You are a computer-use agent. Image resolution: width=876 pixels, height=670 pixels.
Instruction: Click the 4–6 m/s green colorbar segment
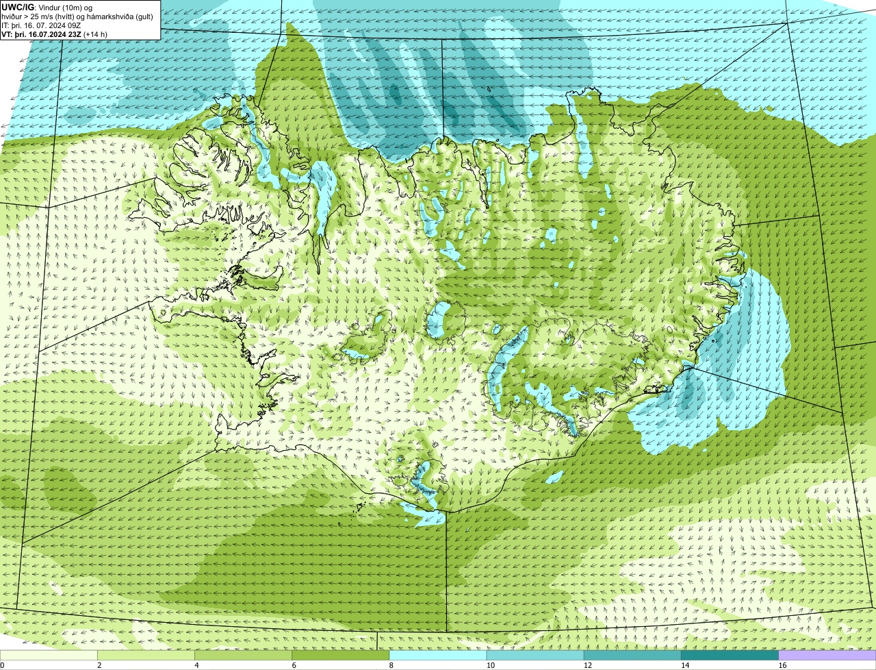pyautogui.click(x=244, y=656)
